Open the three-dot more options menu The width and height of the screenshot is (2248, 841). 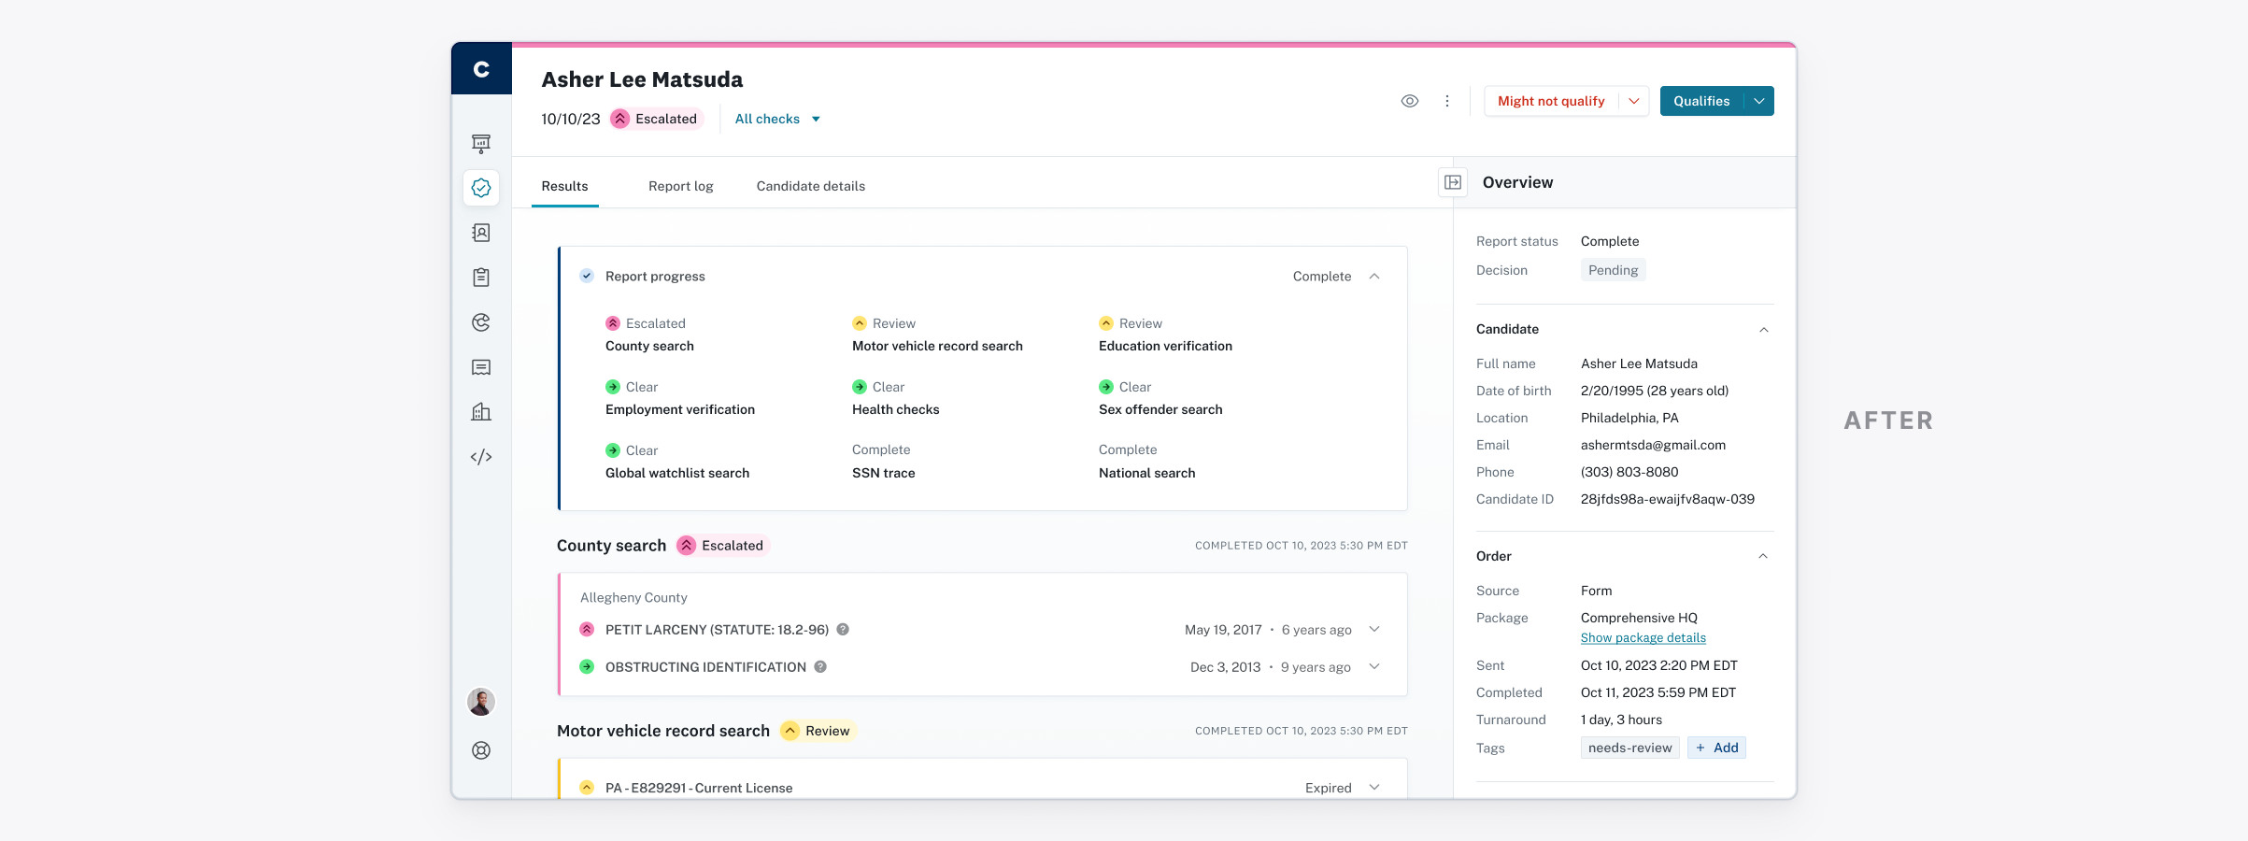[x=1447, y=101]
